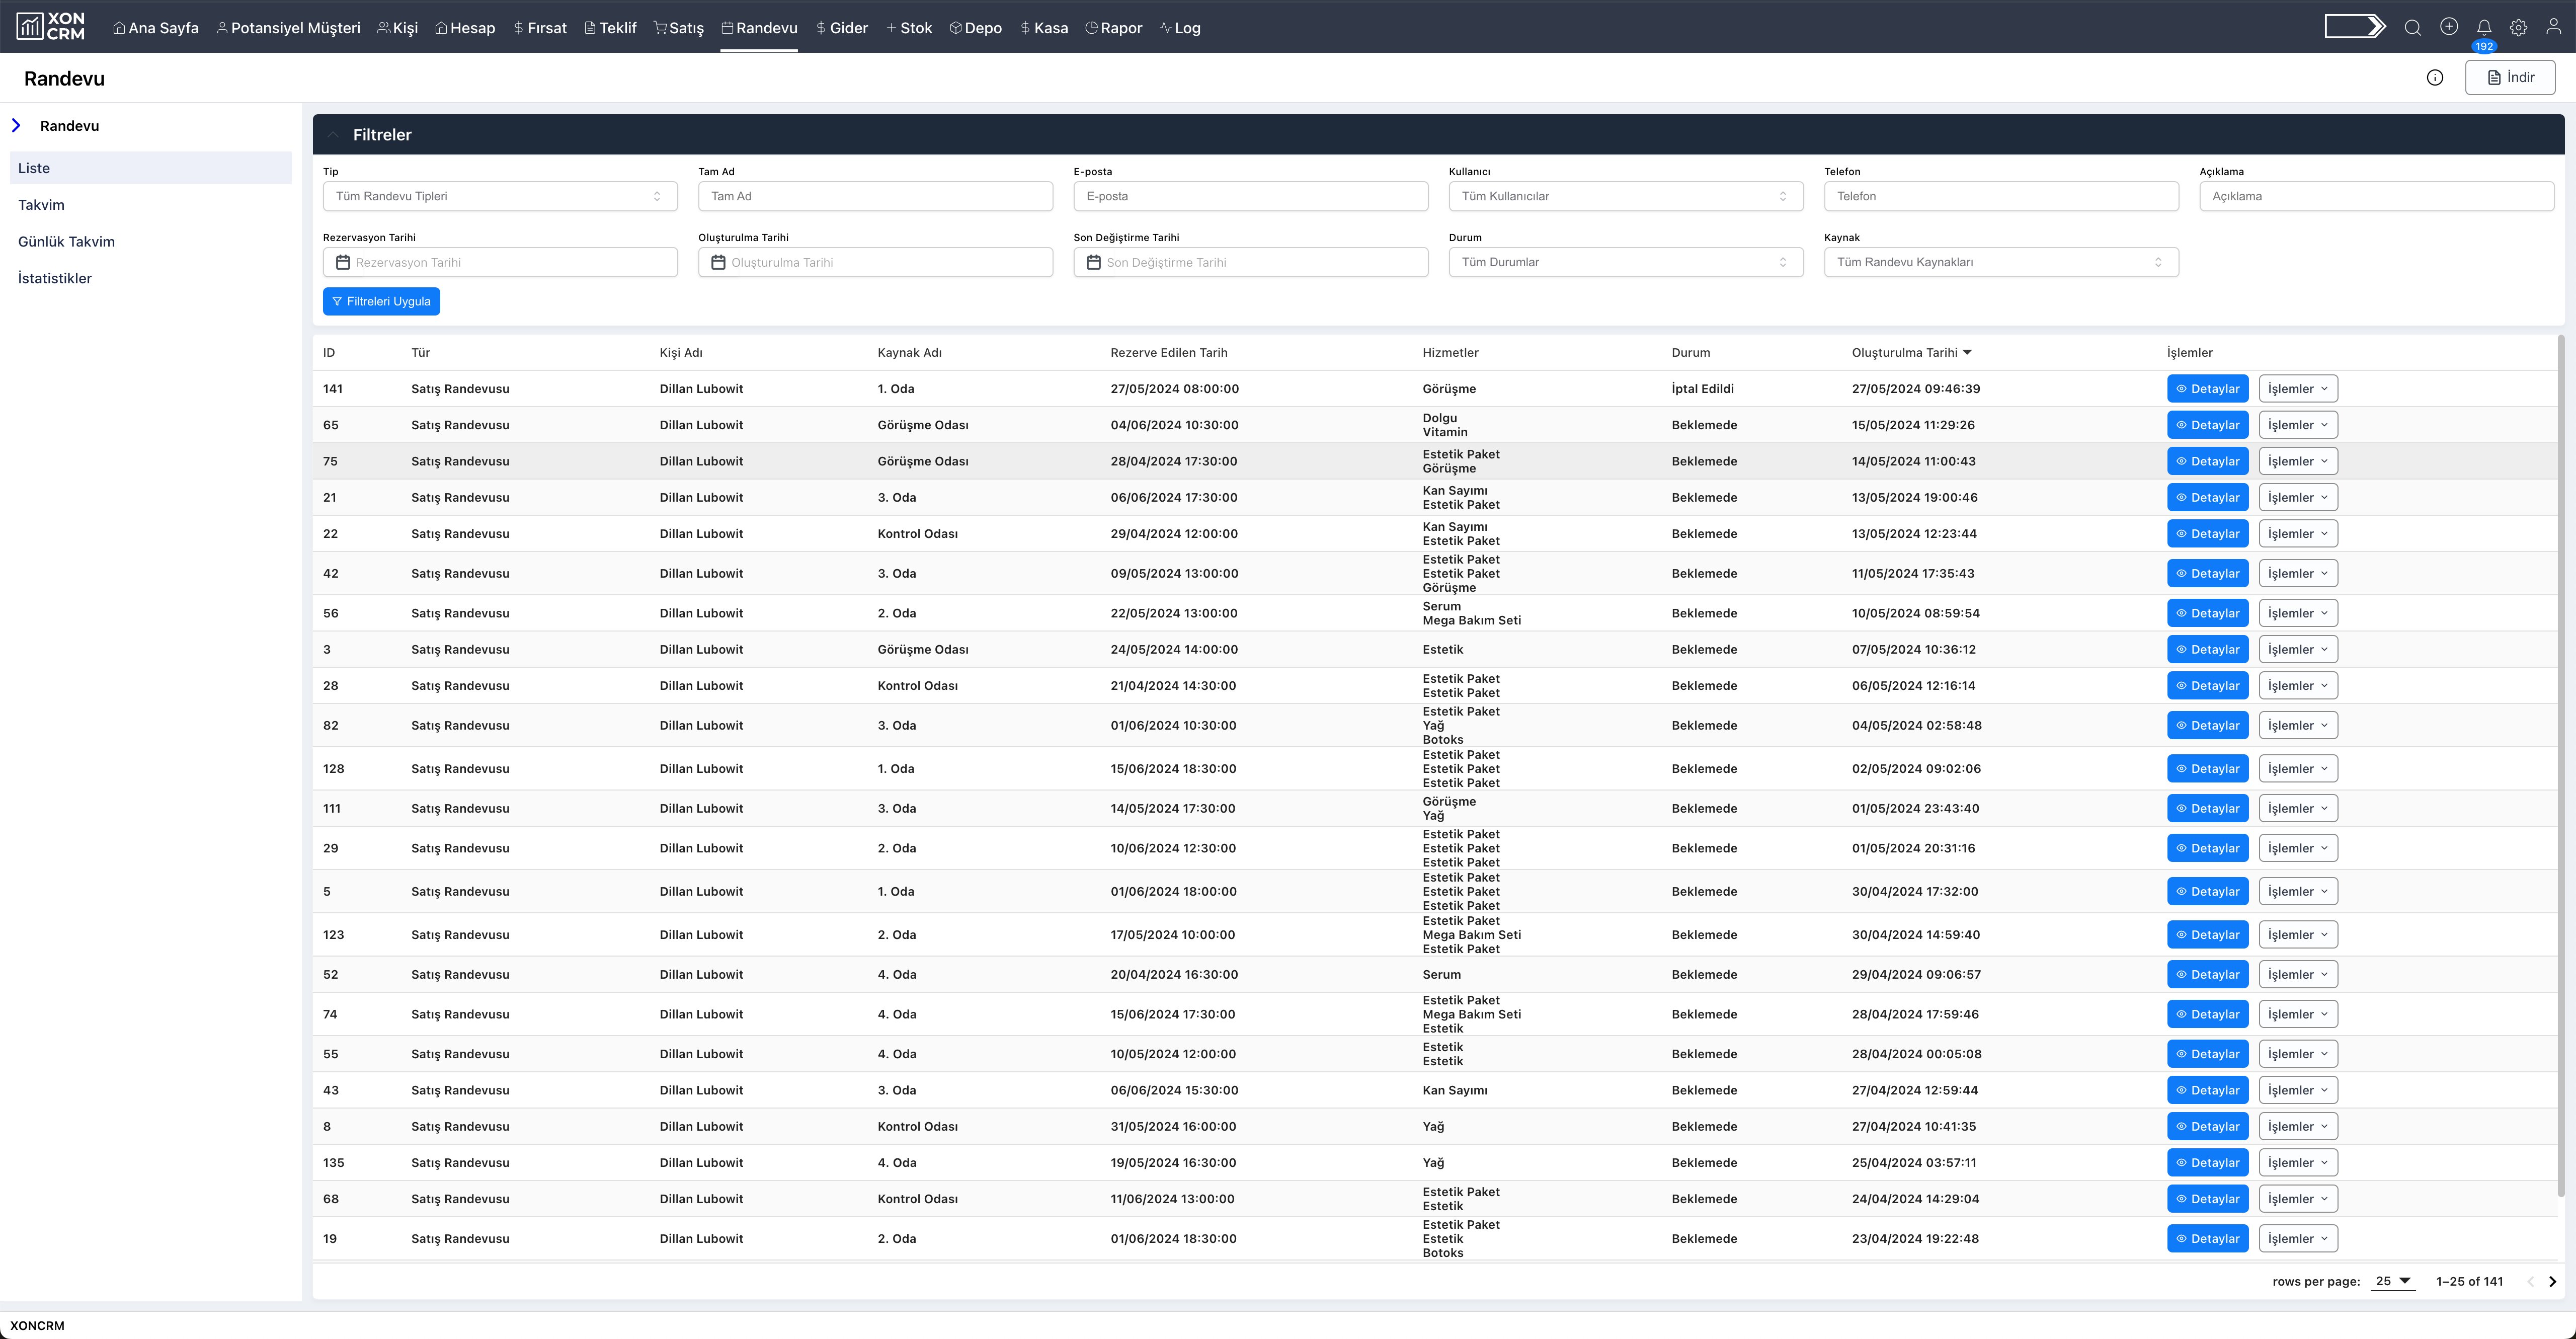Open Log menu item
2576x1339 pixels.
pos(1179,28)
